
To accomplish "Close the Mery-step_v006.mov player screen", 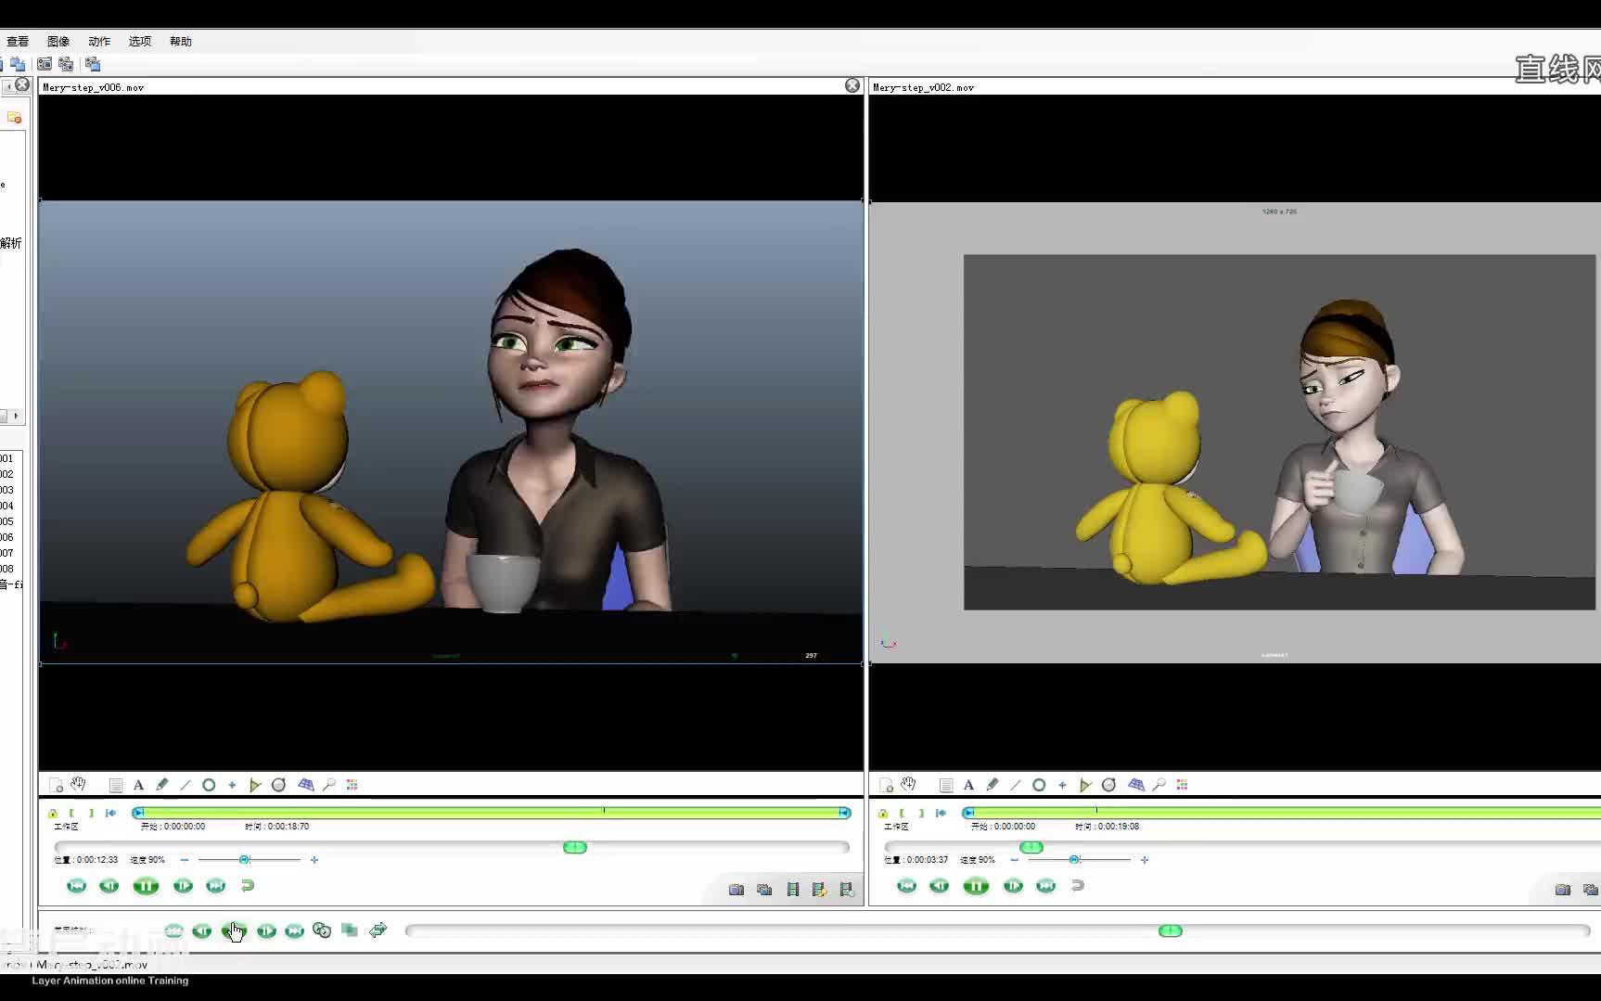I will (852, 85).
